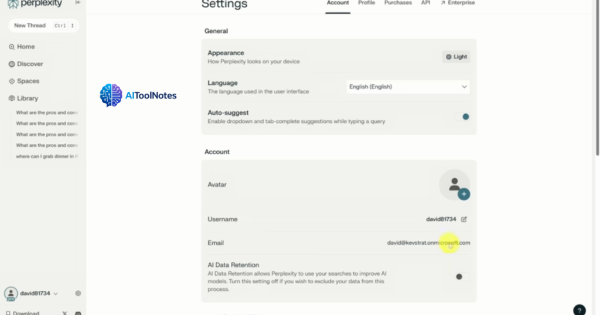Open the Appearance Light theme selector

456,57
